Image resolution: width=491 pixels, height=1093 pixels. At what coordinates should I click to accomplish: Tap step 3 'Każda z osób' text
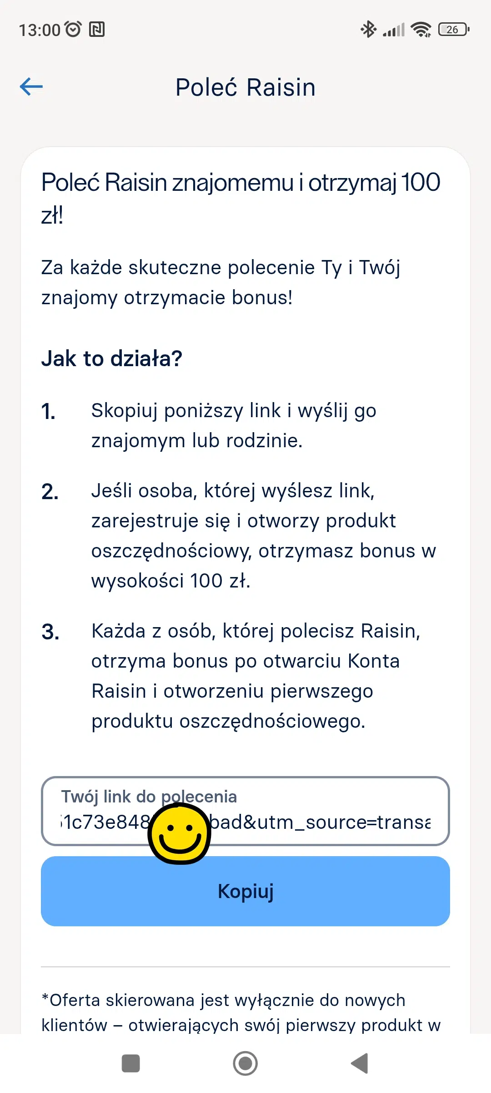pos(256,676)
